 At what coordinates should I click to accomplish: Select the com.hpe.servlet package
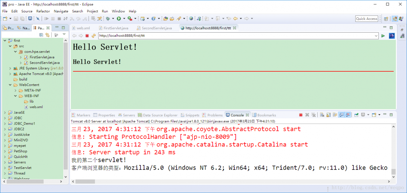tap(34, 52)
